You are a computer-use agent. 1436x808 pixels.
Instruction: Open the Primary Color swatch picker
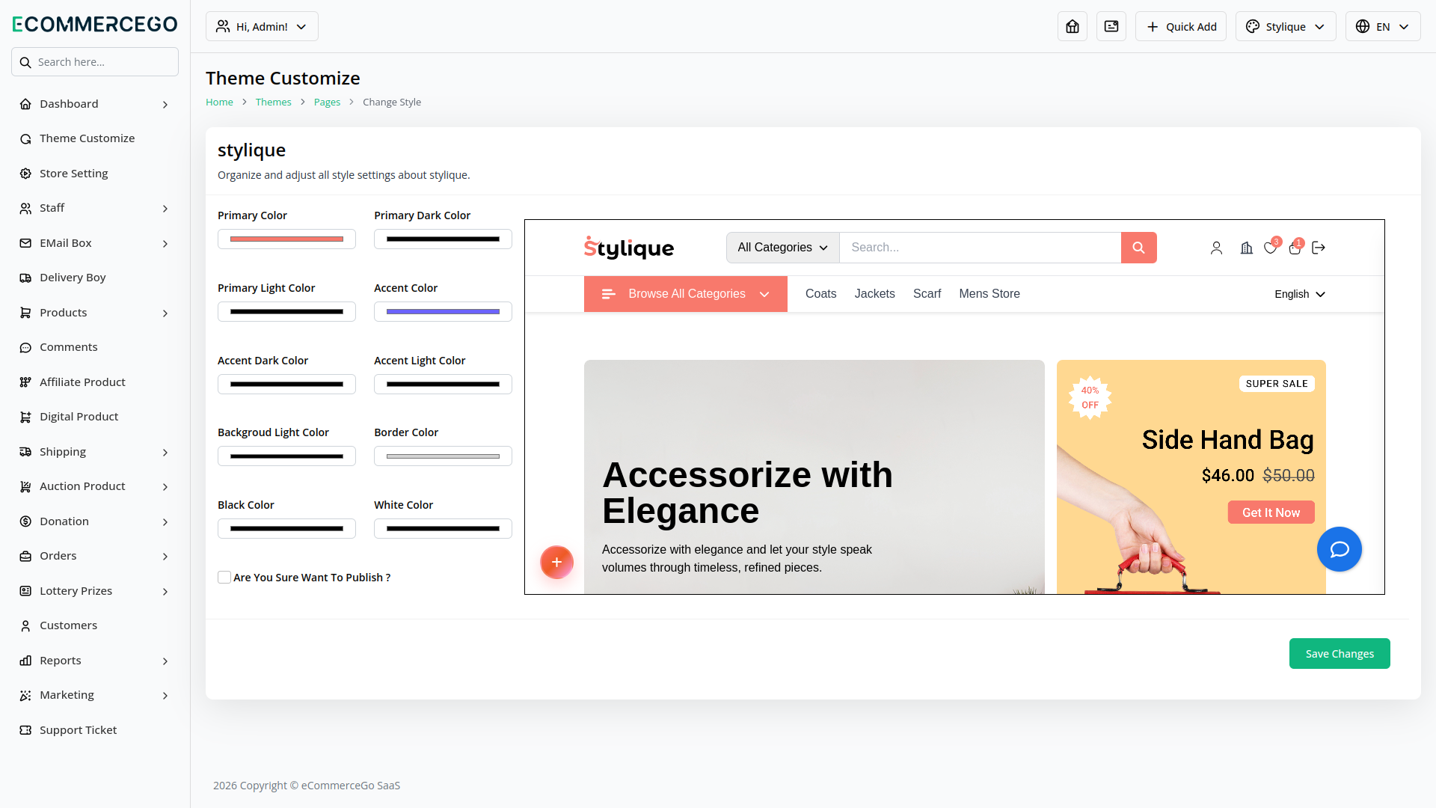(x=286, y=239)
